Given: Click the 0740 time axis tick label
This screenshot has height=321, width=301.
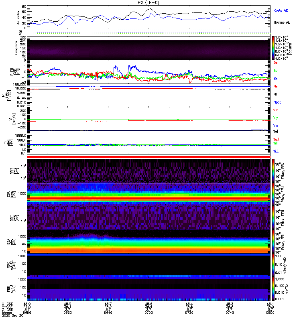Looking at the screenshot, I should 230,313.
